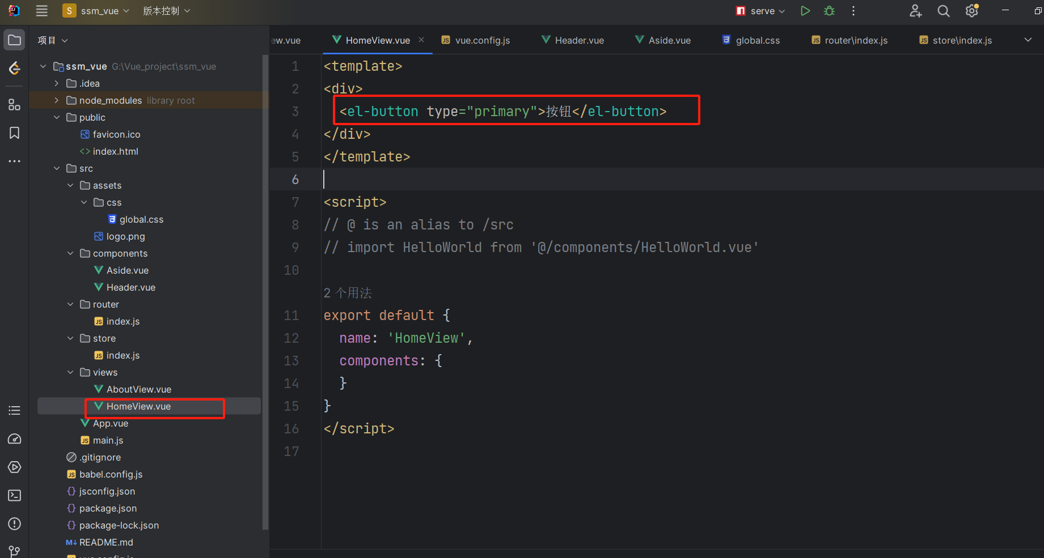The image size is (1044, 558).
Task: Open the main hamburger menu
Action: [41, 11]
